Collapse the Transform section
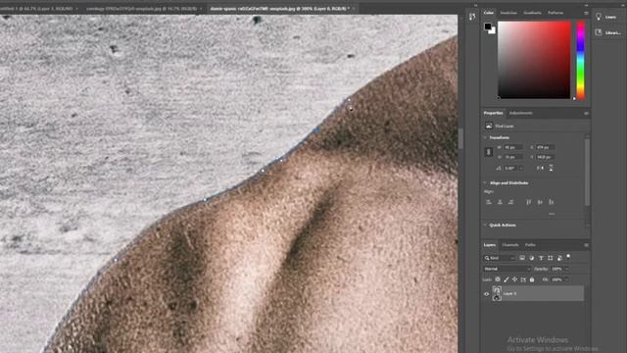Screen dimensions: 627x353 pyautogui.click(x=485, y=137)
